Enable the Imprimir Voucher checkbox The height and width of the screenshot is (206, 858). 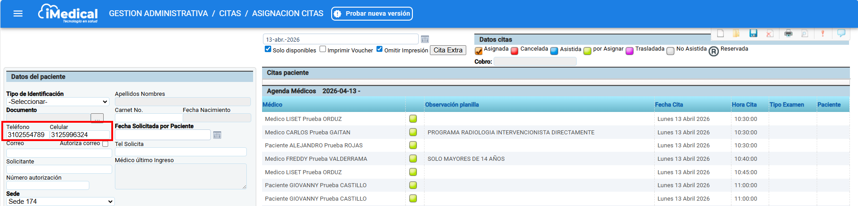click(323, 49)
